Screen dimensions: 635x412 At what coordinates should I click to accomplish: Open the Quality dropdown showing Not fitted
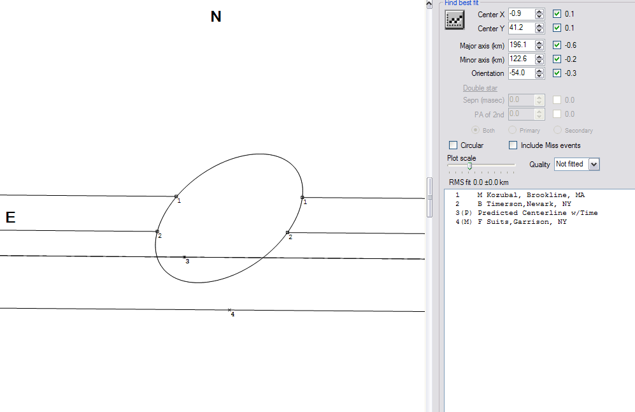click(594, 165)
